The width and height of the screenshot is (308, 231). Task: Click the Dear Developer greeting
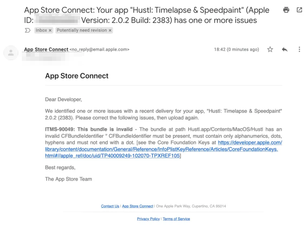click(x=63, y=100)
